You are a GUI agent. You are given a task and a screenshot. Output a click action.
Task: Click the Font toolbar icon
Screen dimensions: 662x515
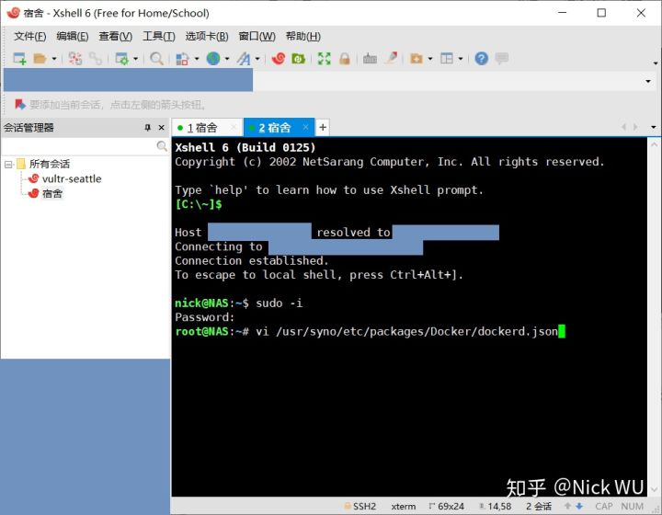[244, 58]
